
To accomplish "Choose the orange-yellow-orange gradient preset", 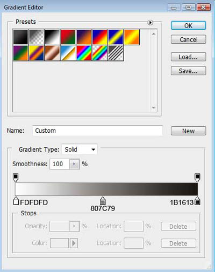I will point(132,37).
